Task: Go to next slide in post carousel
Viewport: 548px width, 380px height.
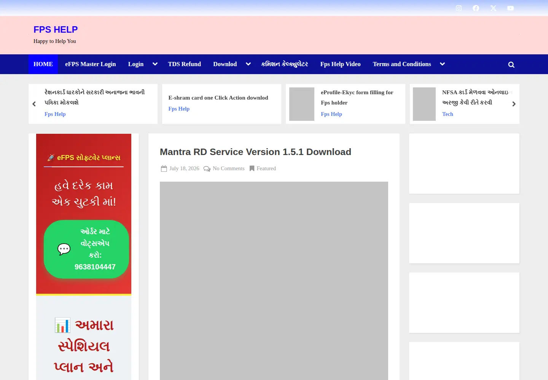Action: coord(514,104)
